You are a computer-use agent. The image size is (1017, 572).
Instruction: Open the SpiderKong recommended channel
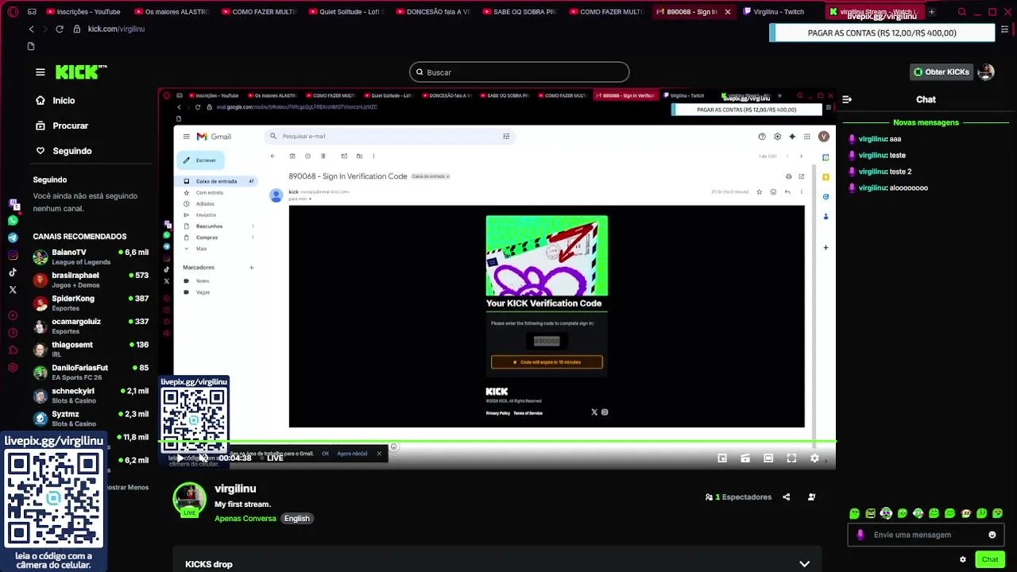91,303
